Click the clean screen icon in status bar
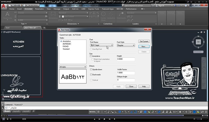The height and width of the screenshot is (122, 209). pyautogui.click(x=202, y=112)
